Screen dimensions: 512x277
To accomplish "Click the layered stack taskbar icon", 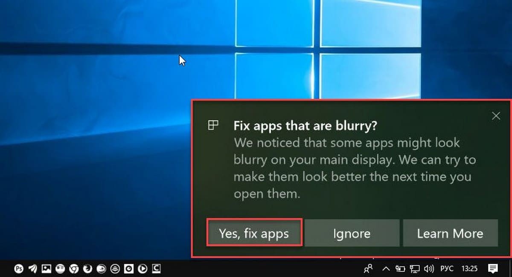I will [x=115, y=268].
